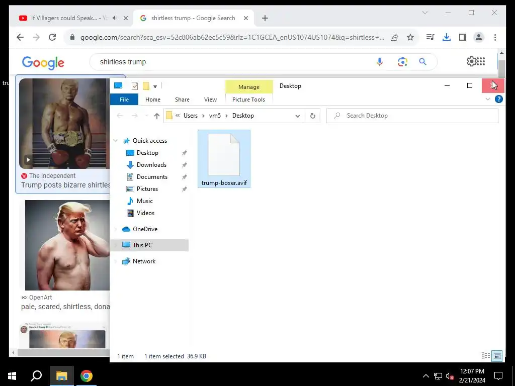Collapse the Quick access tree node
Screen dimensions: 515x386
(115, 141)
